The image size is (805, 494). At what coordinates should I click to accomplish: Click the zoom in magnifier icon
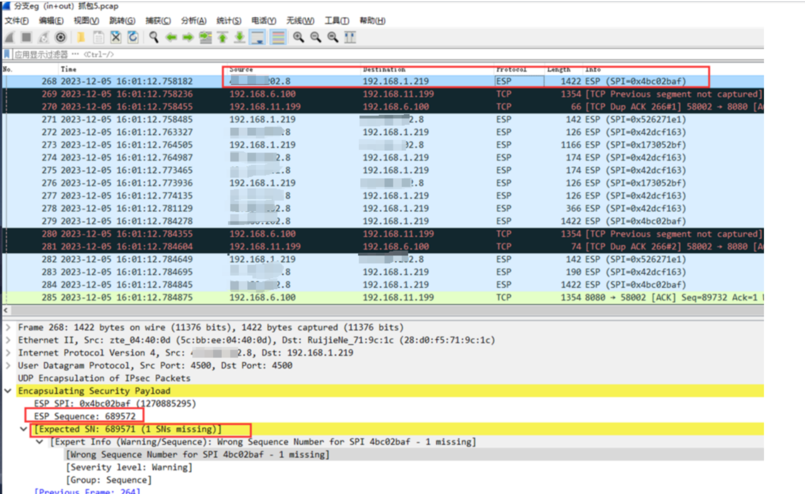pyautogui.click(x=298, y=37)
